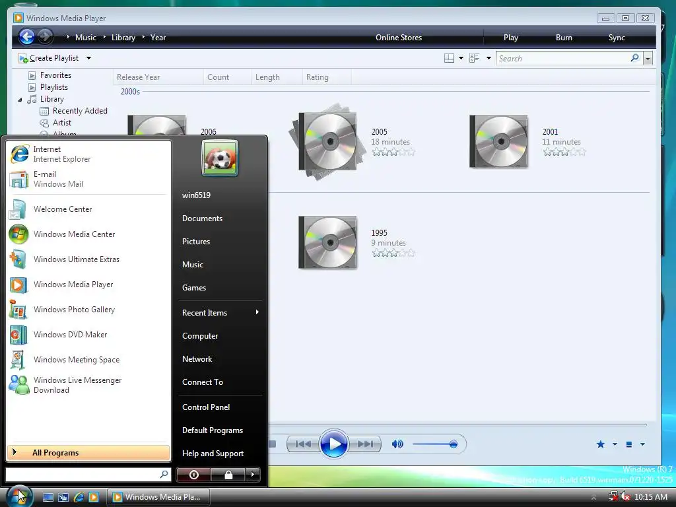
Task: Open Windows Ultimate Extras
Action: (x=88, y=259)
